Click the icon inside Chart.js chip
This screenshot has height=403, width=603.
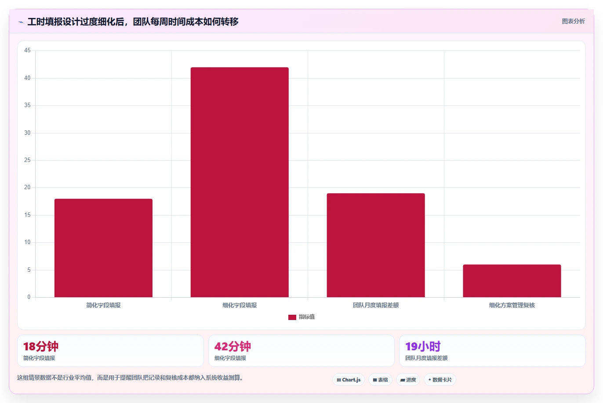click(339, 380)
